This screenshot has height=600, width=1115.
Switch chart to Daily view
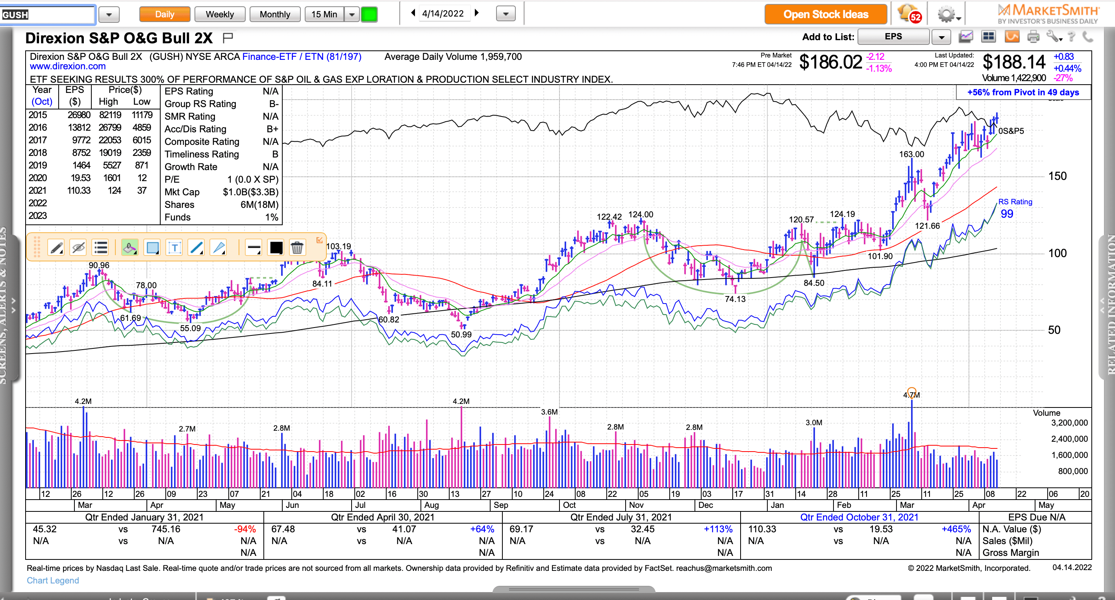165,14
